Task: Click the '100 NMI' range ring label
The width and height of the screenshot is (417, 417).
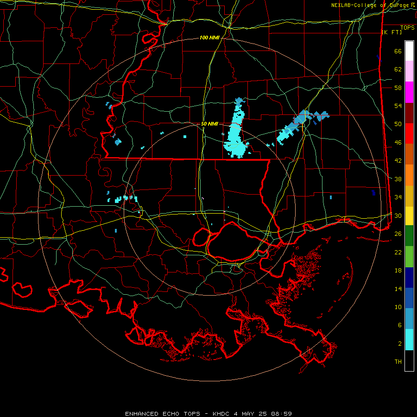Action: coord(209,38)
